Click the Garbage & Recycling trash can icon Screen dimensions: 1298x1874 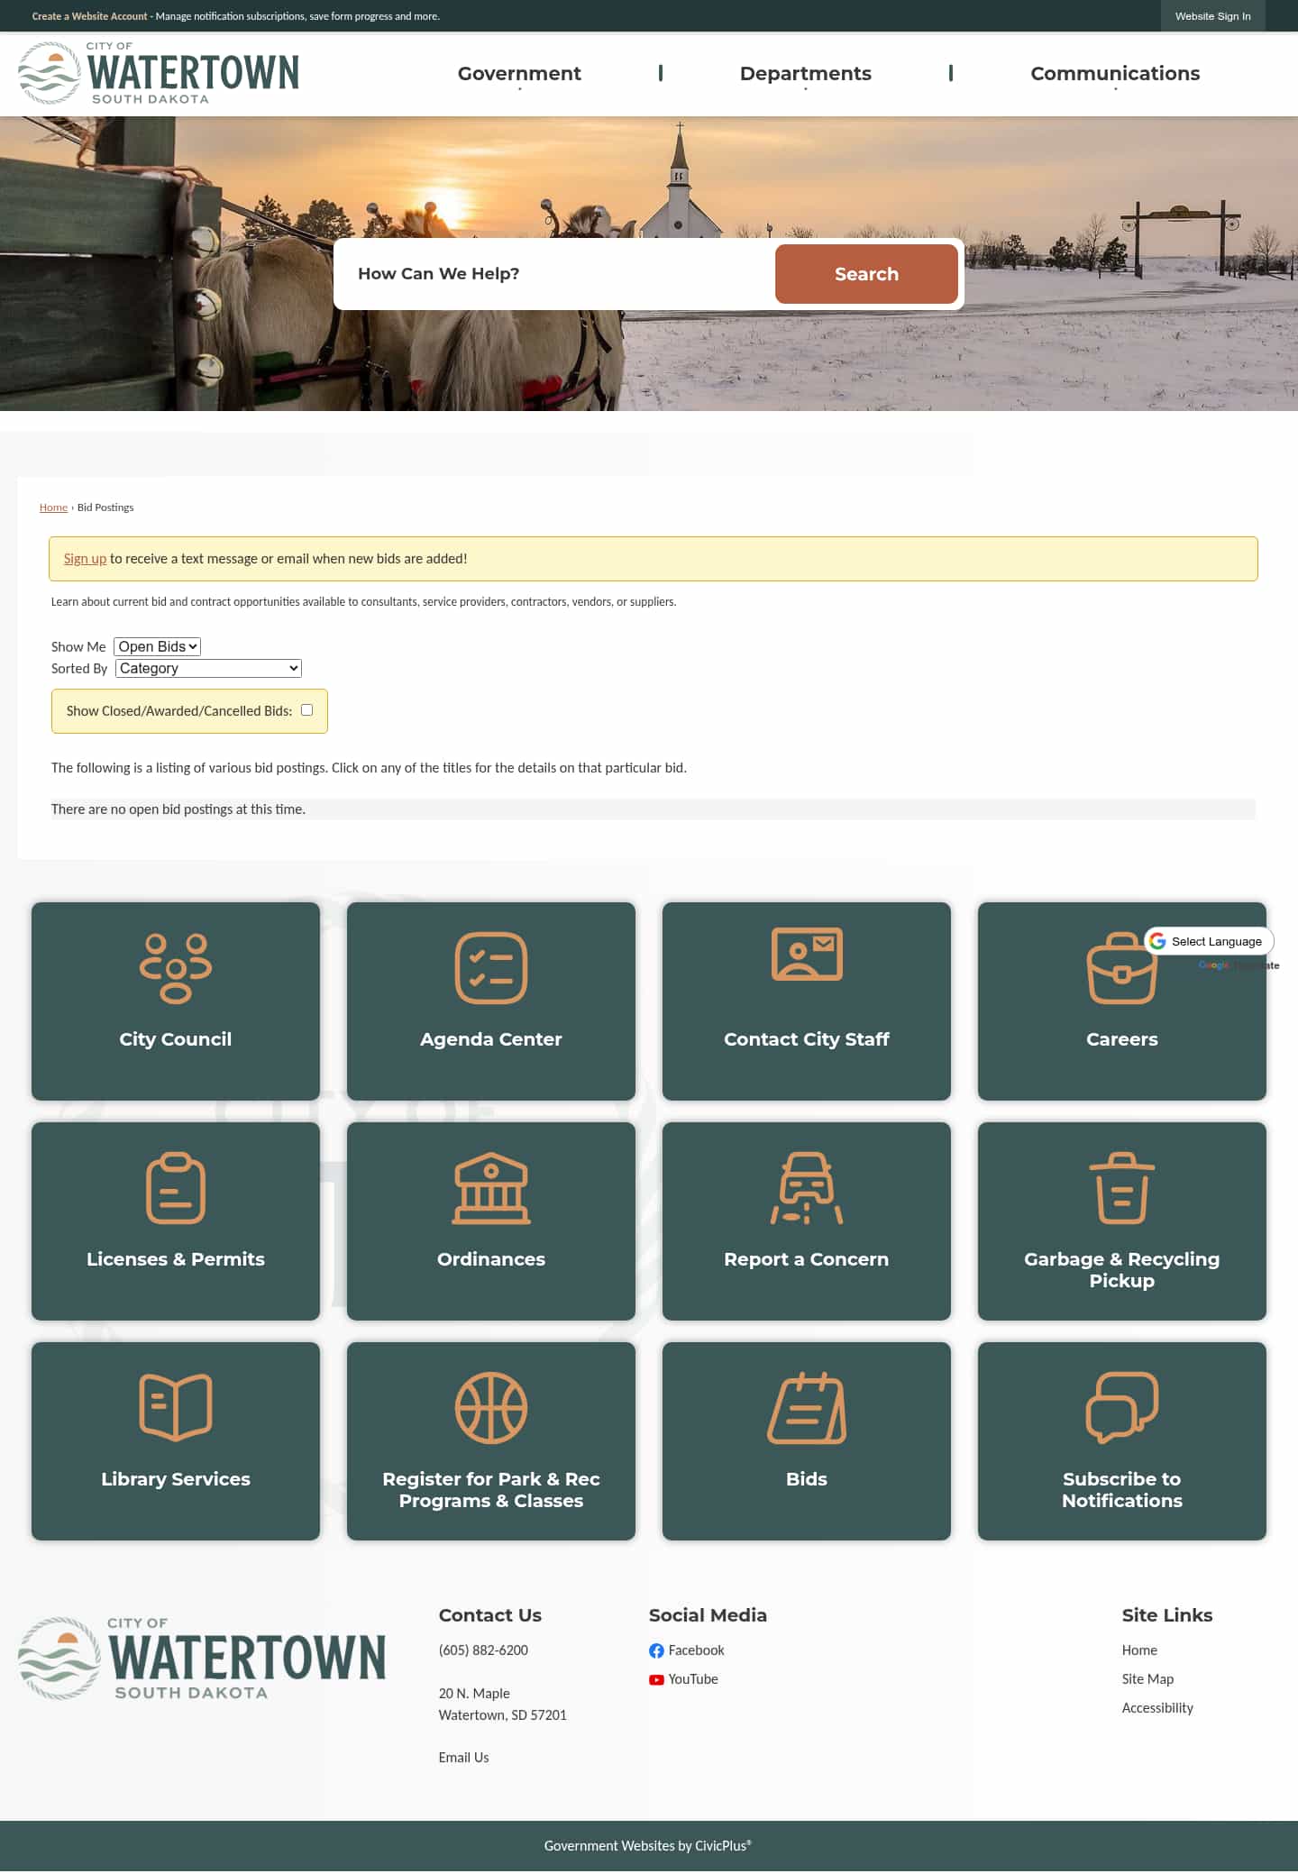[1122, 1188]
